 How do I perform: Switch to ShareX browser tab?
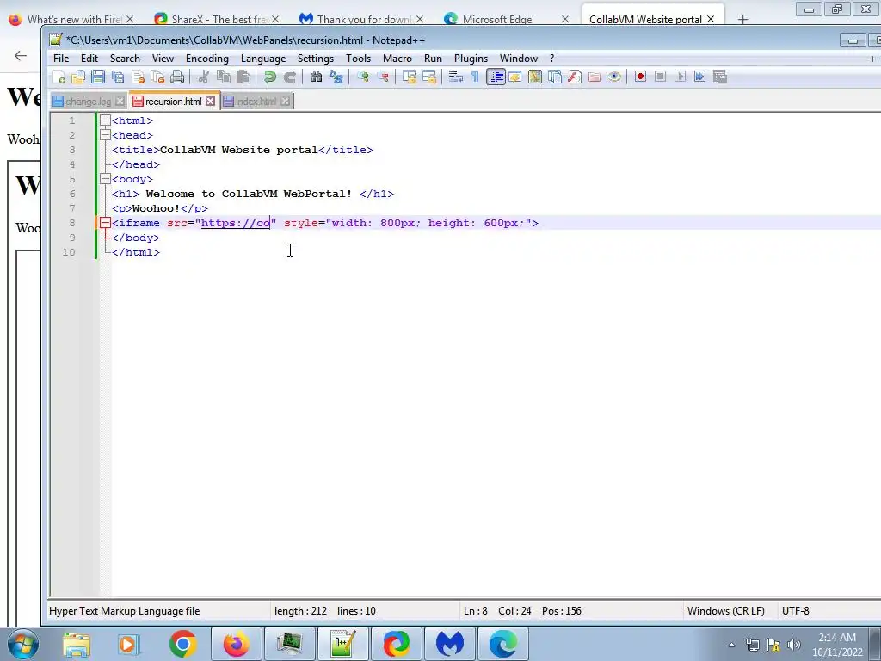click(x=218, y=19)
